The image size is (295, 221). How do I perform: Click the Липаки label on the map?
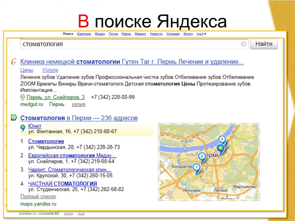[x=220, y=190]
